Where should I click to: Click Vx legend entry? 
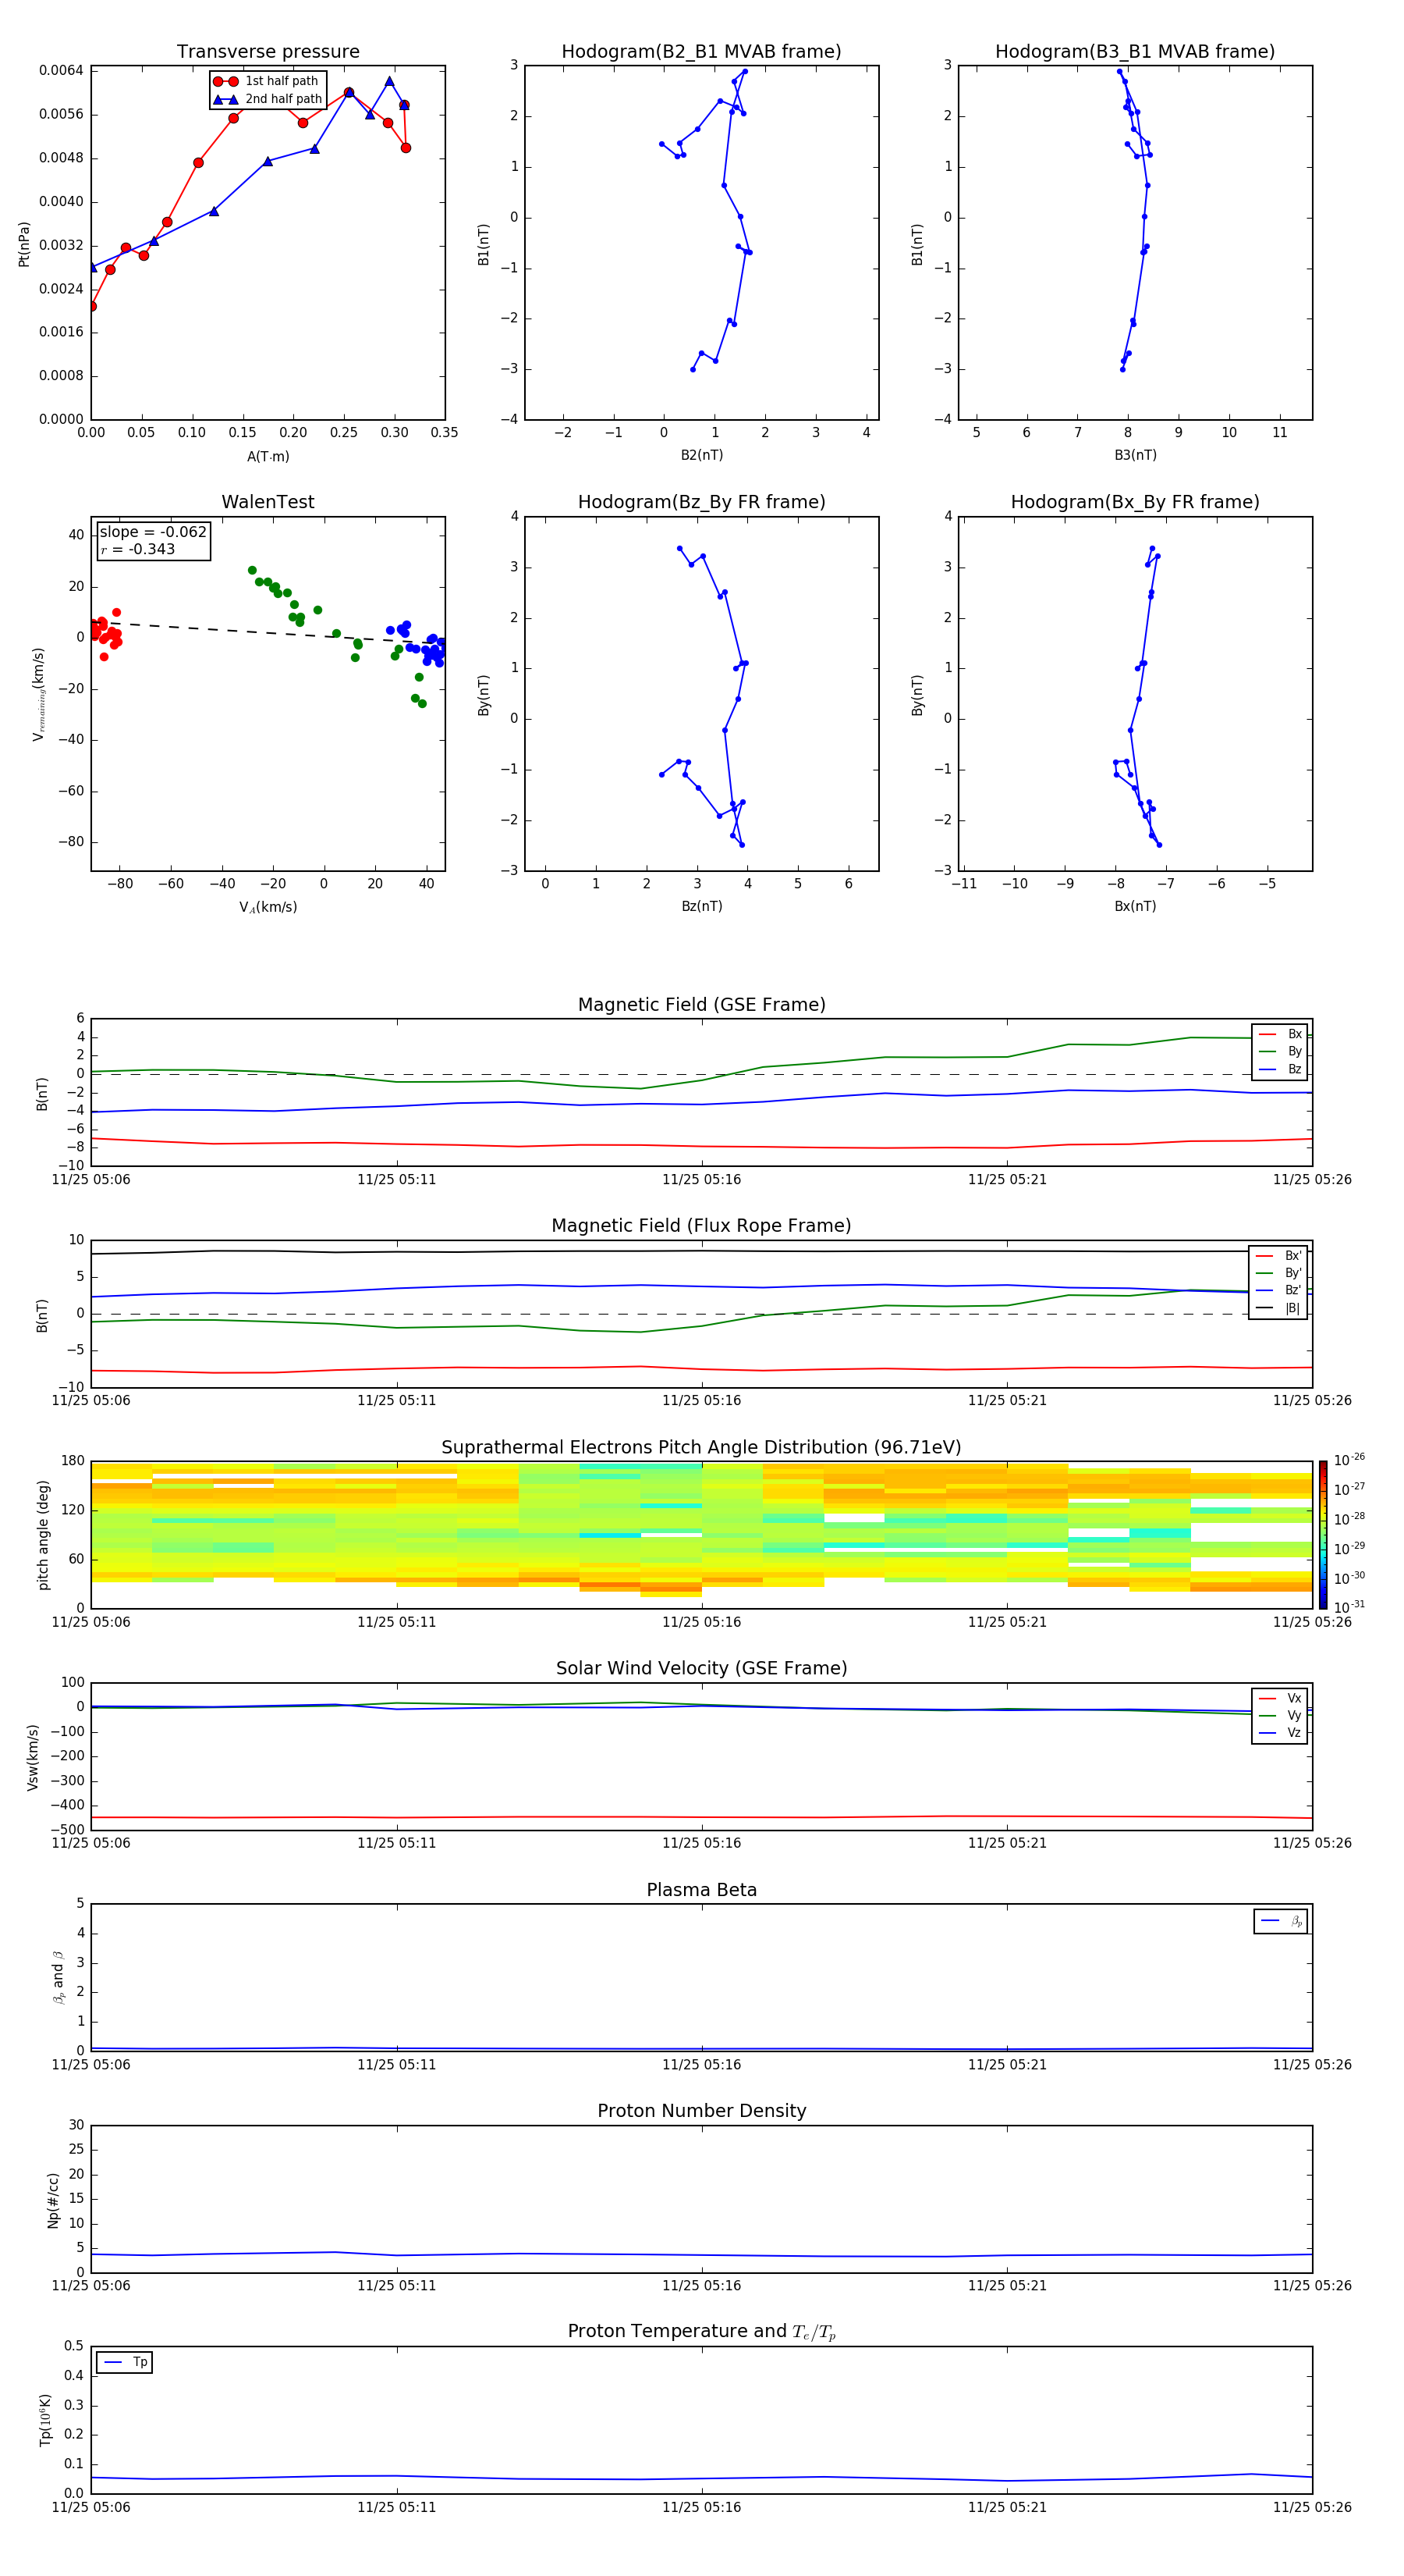pos(1280,1698)
